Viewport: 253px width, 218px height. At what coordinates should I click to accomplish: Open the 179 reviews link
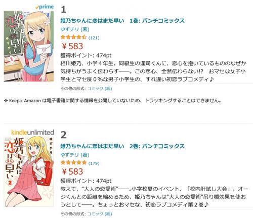94,163
